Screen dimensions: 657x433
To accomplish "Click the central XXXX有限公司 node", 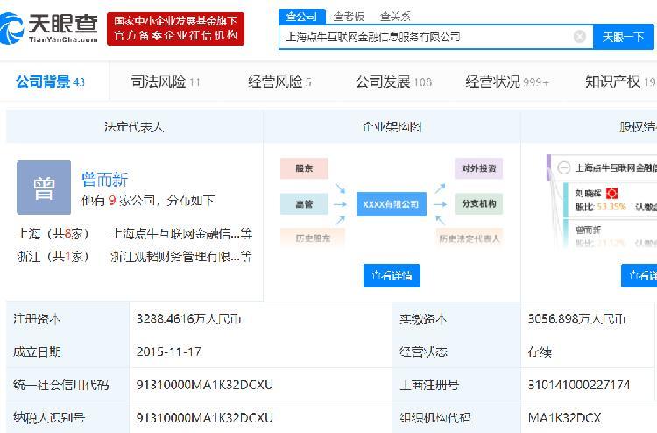I will 392,204.
